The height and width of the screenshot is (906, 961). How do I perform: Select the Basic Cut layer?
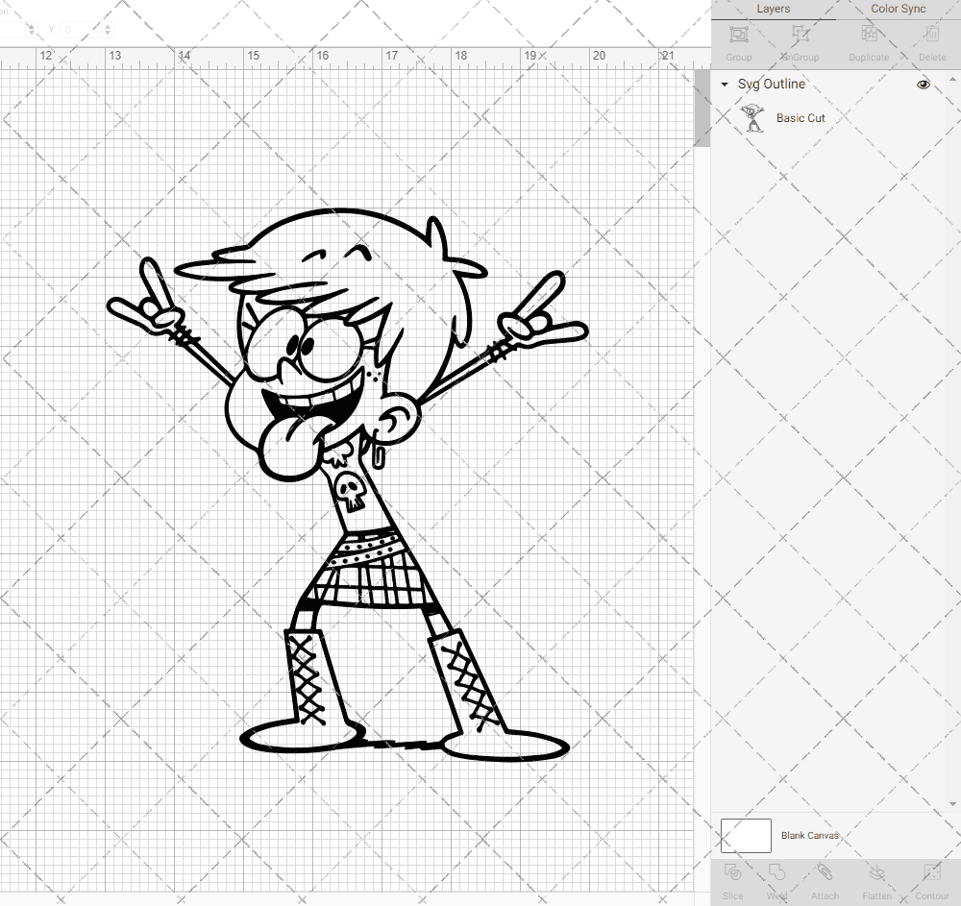click(x=799, y=117)
